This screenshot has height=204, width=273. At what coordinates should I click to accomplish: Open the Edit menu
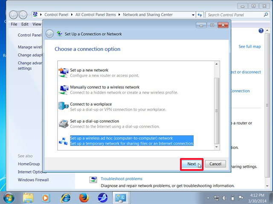pos(25,24)
